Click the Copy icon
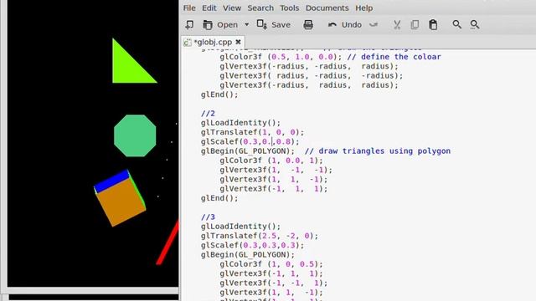Screen dimensions: 536x301 coord(415,24)
